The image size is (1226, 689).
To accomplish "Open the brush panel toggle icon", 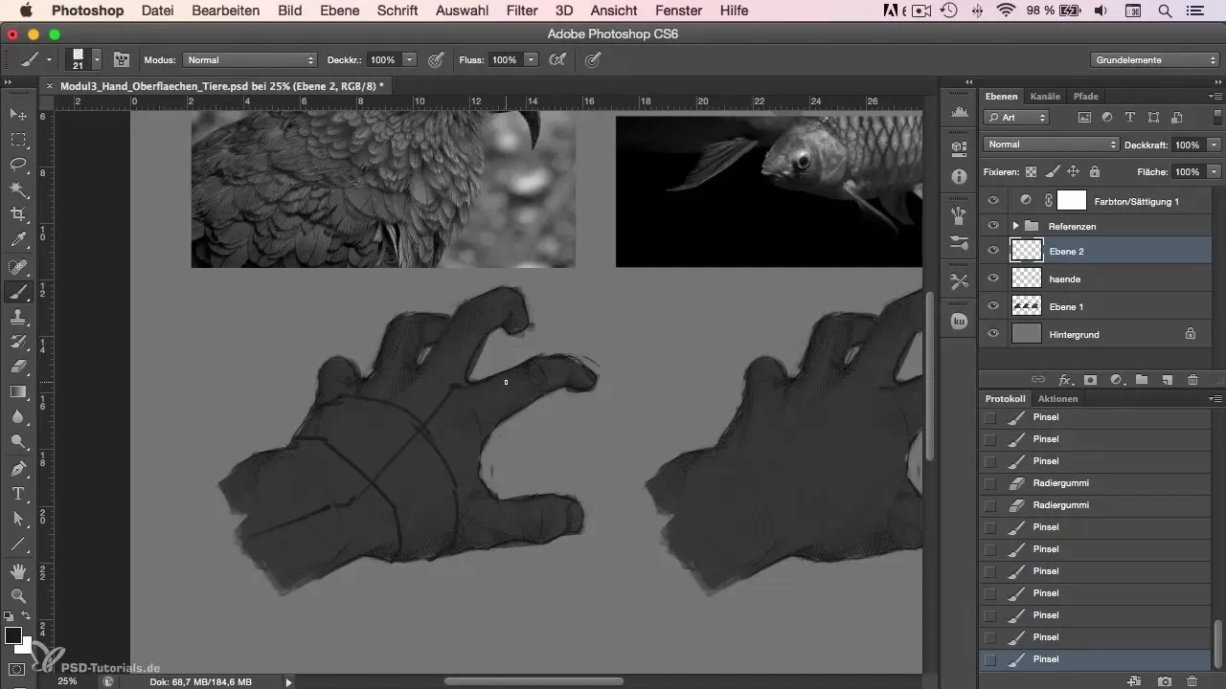I will point(122,59).
